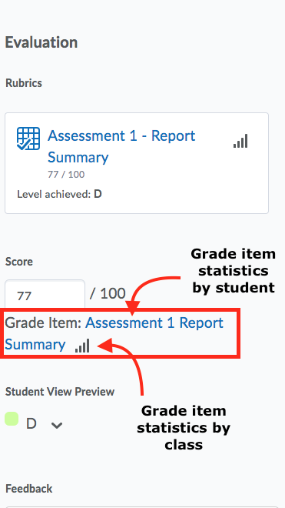Click the rubric grid checkmark icon
This screenshot has height=508, width=285.
click(28, 139)
